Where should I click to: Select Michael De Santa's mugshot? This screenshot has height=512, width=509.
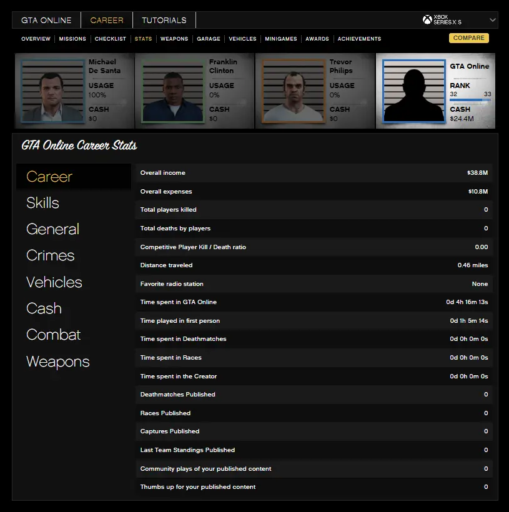(x=52, y=91)
